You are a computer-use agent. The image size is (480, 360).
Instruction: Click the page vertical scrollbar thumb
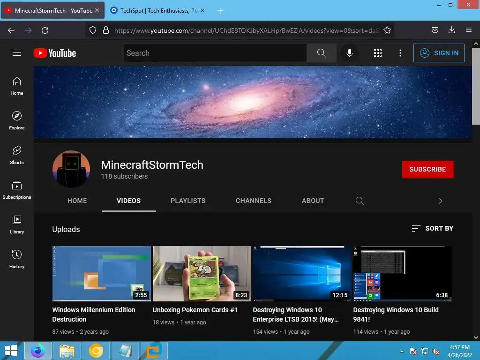pyautogui.click(x=476, y=86)
